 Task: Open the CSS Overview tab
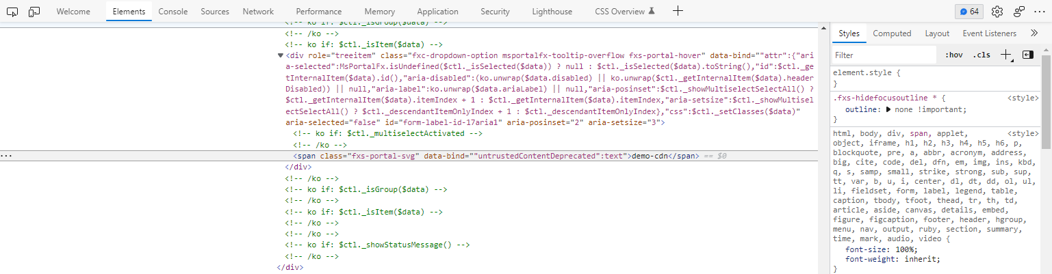click(x=625, y=12)
